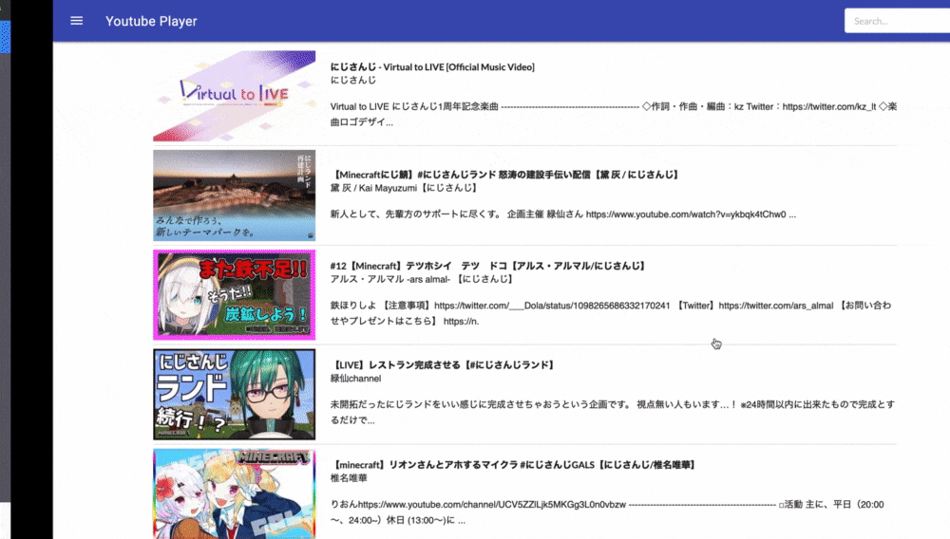Open the Virtual to LIVE thumbnail
The height and width of the screenshot is (539, 950).
(x=234, y=96)
